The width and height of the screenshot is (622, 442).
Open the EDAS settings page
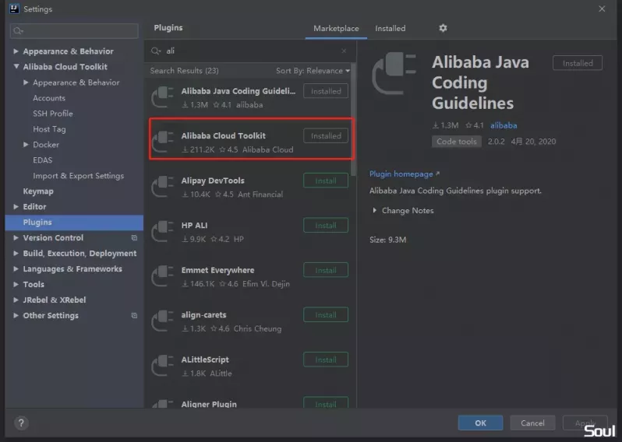(42, 160)
